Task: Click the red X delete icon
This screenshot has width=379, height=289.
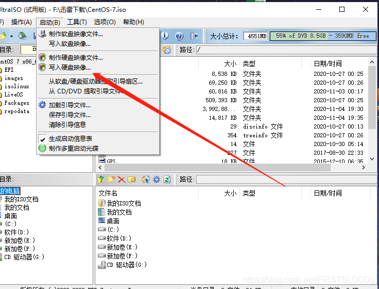Action: (x=122, y=180)
